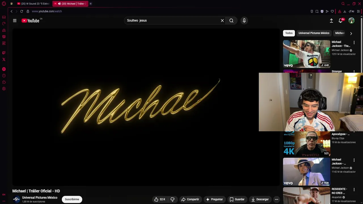Click the Descargar download button

click(260, 199)
